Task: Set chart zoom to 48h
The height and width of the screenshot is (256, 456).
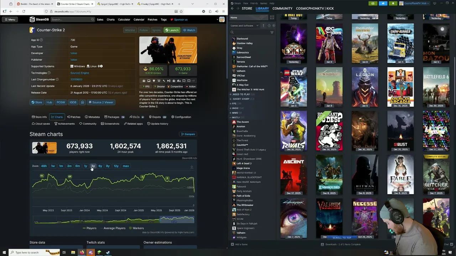Action: (x=44, y=166)
